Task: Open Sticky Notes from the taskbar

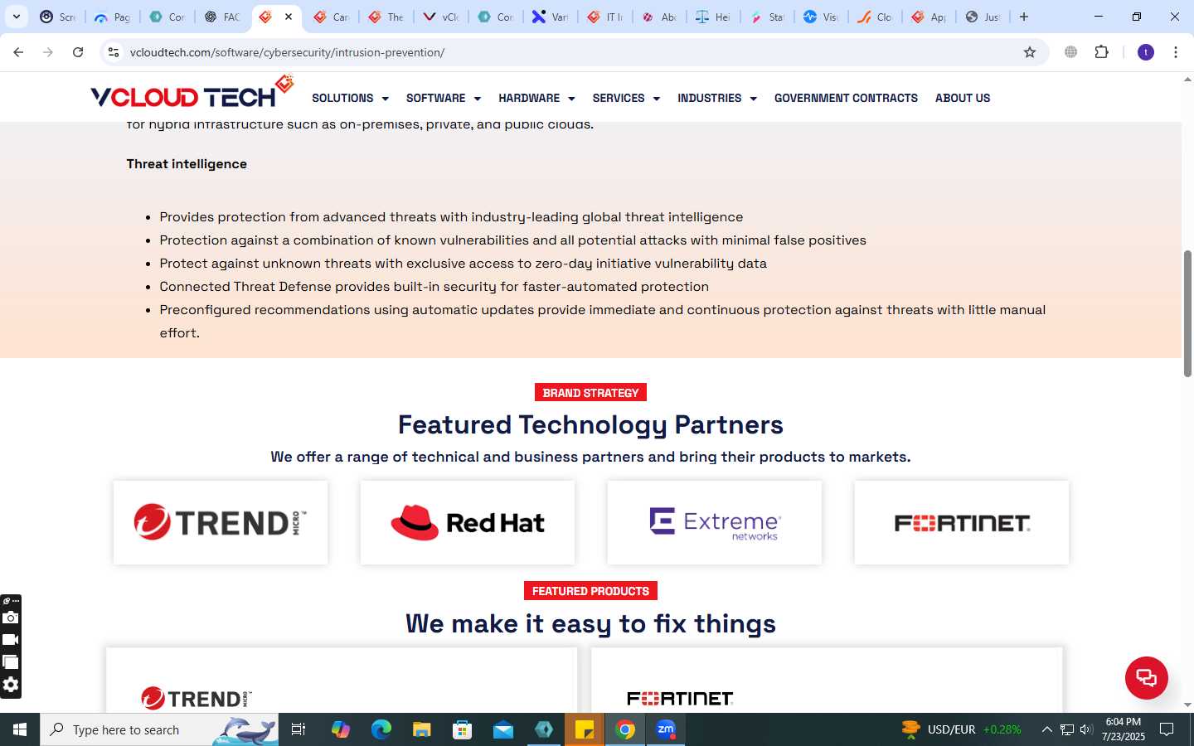Action: coord(585,729)
